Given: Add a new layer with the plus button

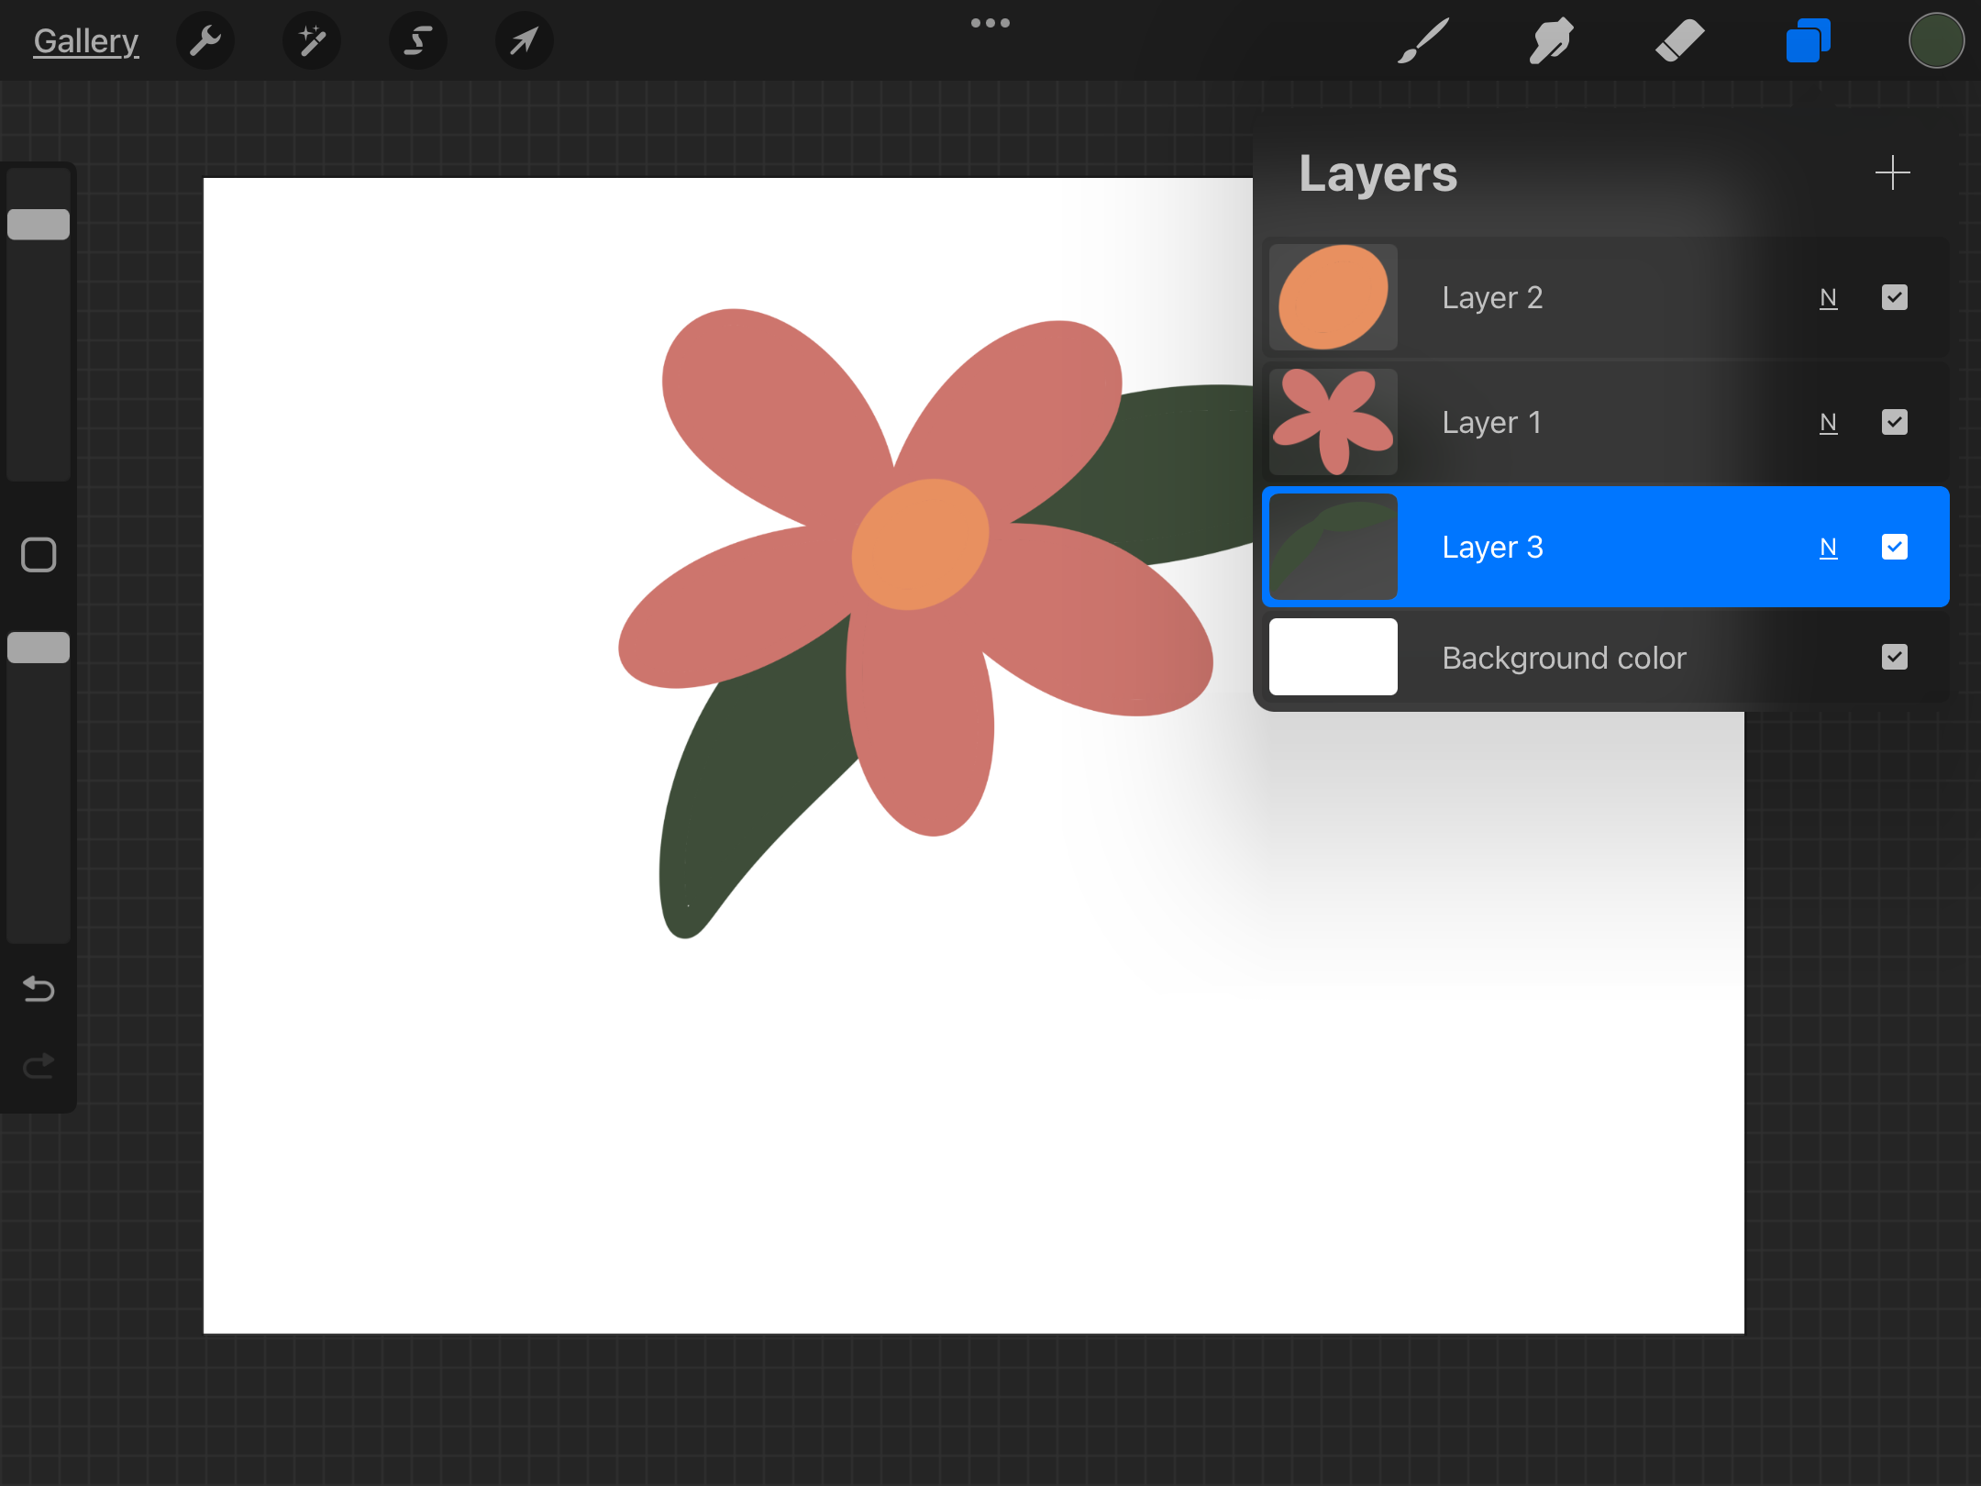Looking at the screenshot, I should [1893, 172].
